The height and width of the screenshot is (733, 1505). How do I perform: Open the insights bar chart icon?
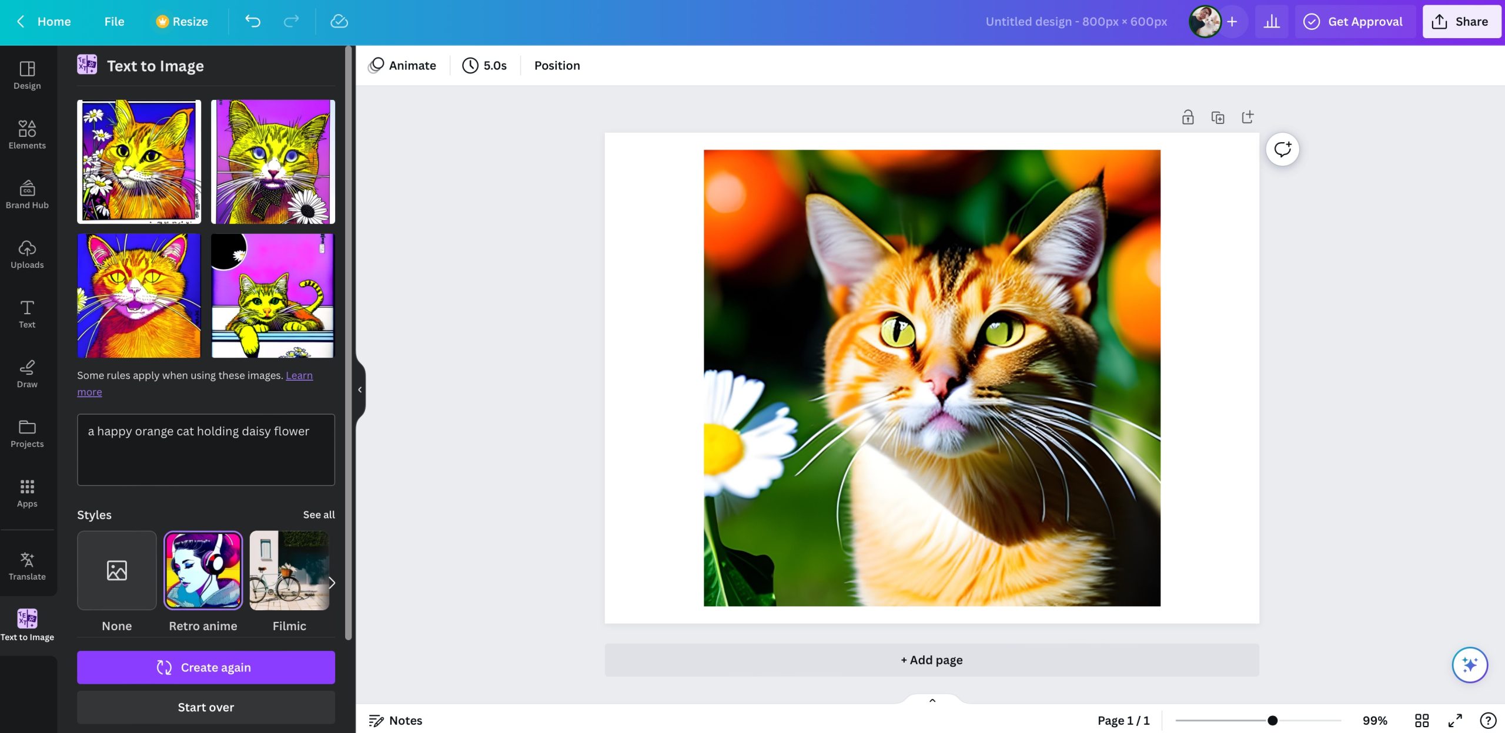tap(1271, 22)
